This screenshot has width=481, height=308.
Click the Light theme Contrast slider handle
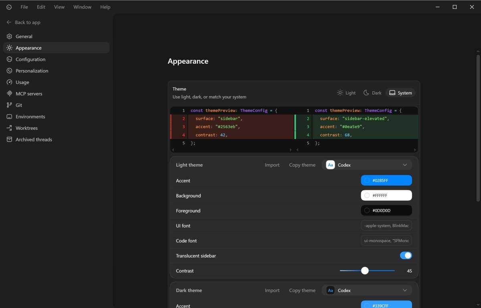[365, 271]
